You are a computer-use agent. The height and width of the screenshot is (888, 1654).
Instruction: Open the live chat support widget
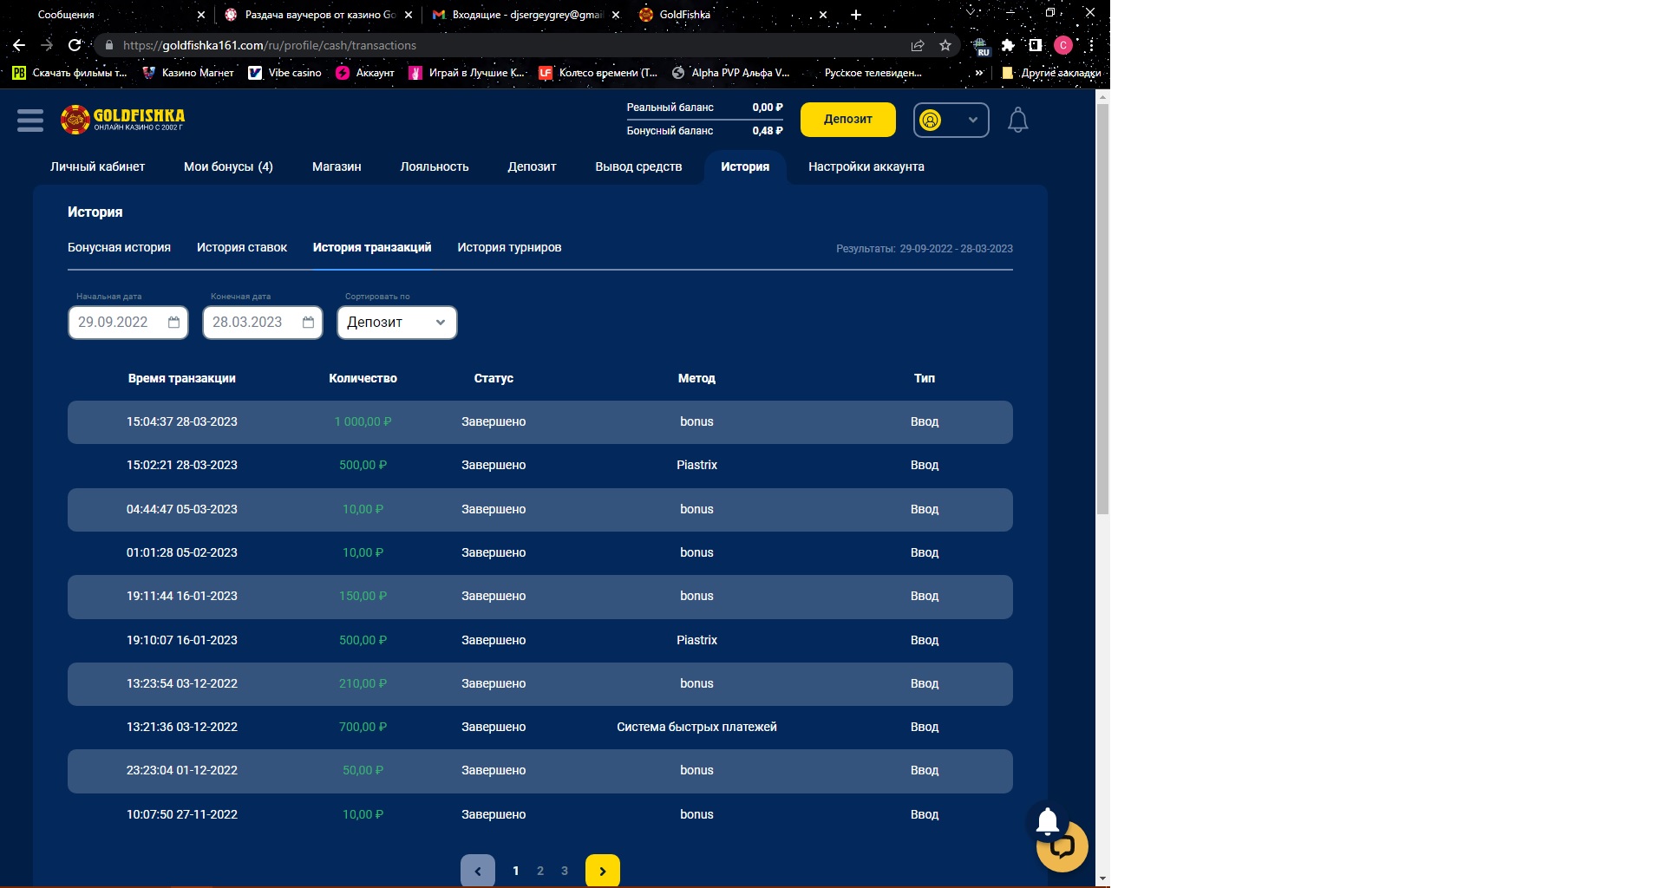(1062, 846)
